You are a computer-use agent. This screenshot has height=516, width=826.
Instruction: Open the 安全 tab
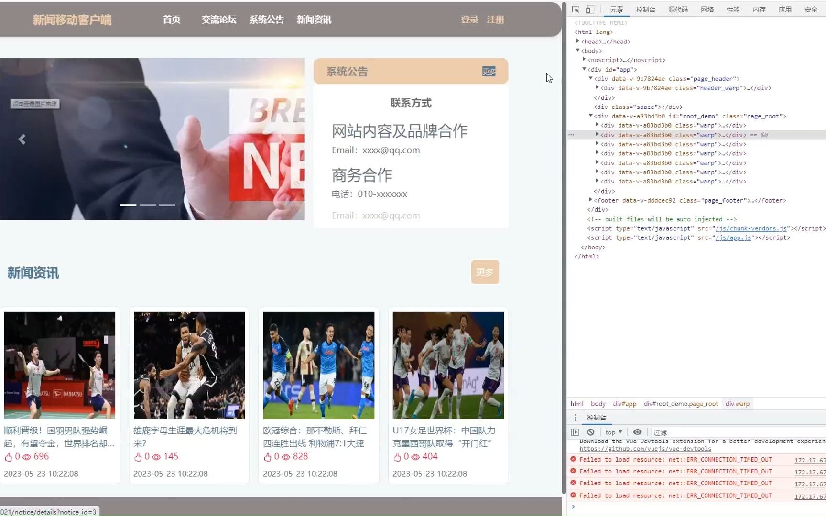pyautogui.click(x=811, y=10)
